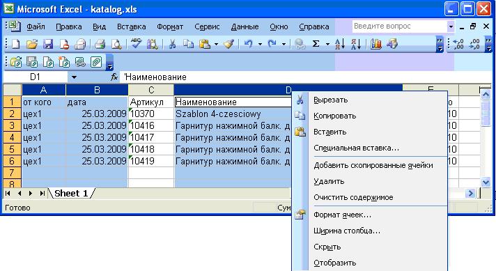Screen dimensions: 496x271
Task: Open the Справка menu
Action: (314, 27)
